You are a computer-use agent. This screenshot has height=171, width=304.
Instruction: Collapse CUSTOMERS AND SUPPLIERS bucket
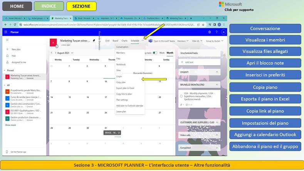pyautogui.click(x=217, y=122)
